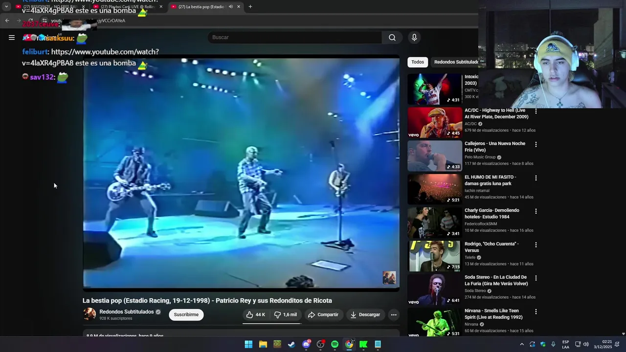
Task: Go back with browser back arrow
Action: 7,21
